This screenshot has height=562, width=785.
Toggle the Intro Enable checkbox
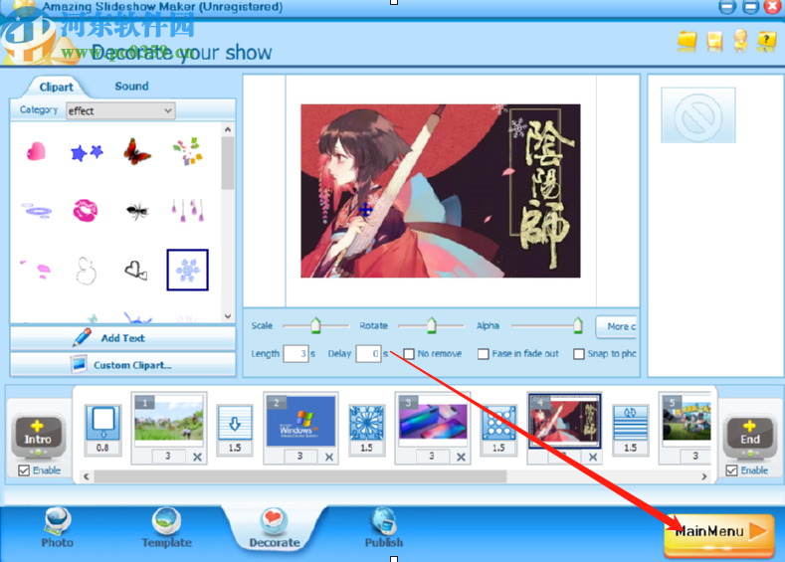24,470
